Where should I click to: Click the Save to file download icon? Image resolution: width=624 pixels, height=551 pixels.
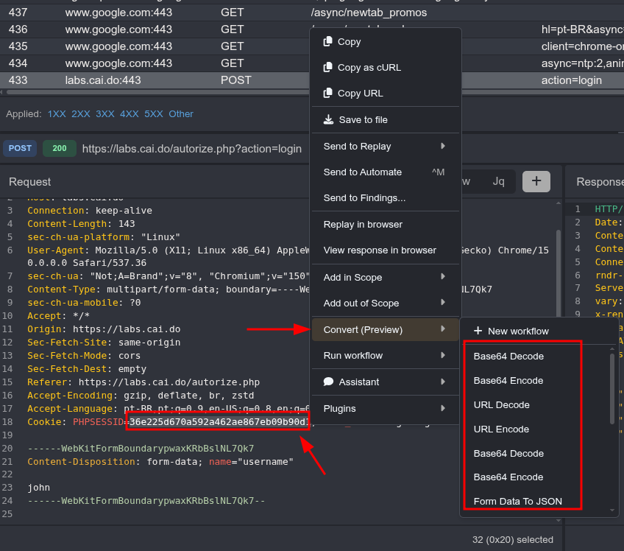click(328, 119)
